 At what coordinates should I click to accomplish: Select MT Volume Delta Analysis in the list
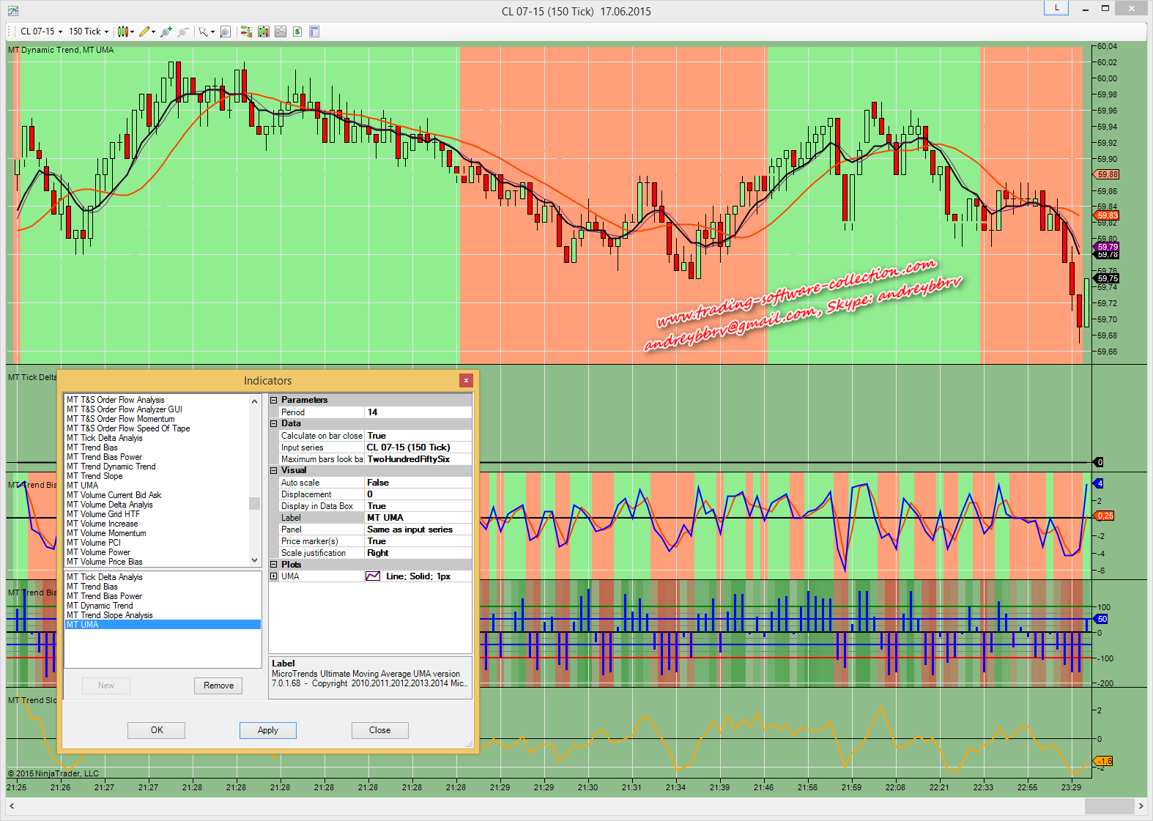click(110, 505)
